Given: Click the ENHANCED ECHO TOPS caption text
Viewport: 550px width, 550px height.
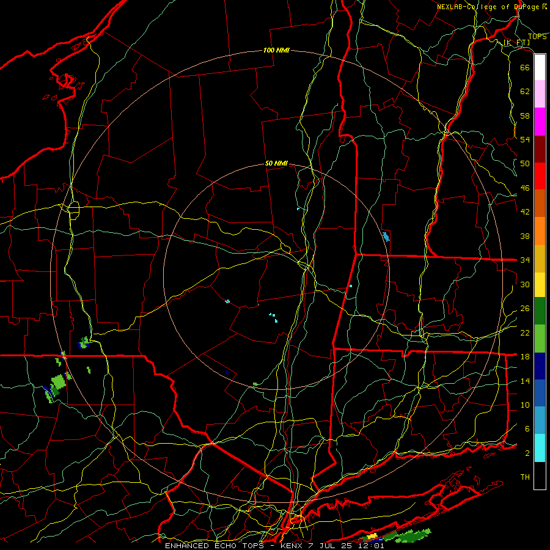Looking at the screenshot, I should pyautogui.click(x=215, y=546).
